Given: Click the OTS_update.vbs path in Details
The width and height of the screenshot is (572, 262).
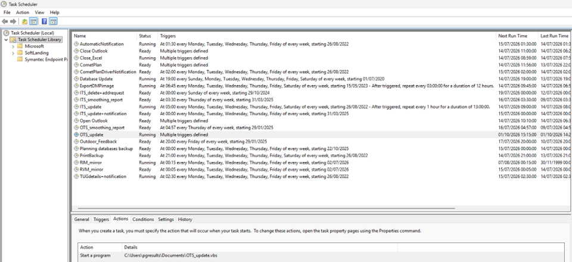Looking at the screenshot, I should coord(171,256).
